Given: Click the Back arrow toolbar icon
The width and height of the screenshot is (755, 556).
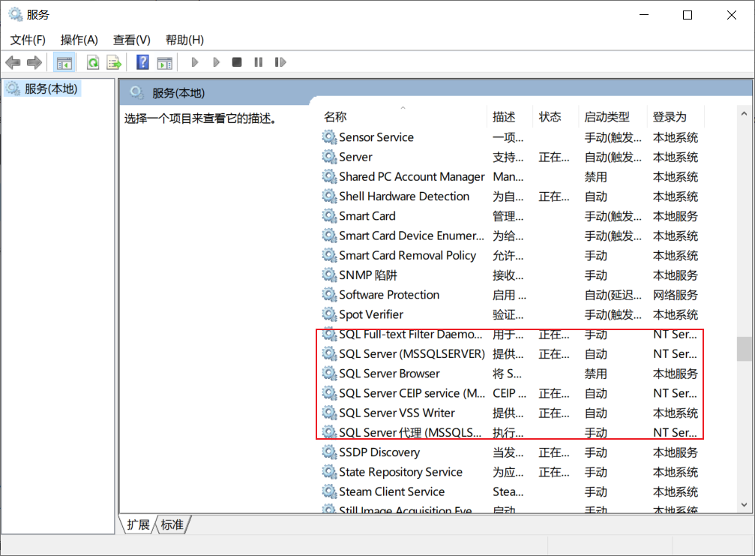Looking at the screenshot, I should click(x=13, y=62).
